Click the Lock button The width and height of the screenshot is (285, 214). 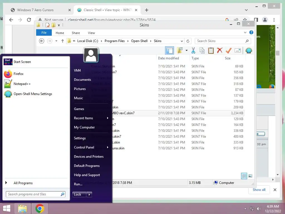click(79, 194)
